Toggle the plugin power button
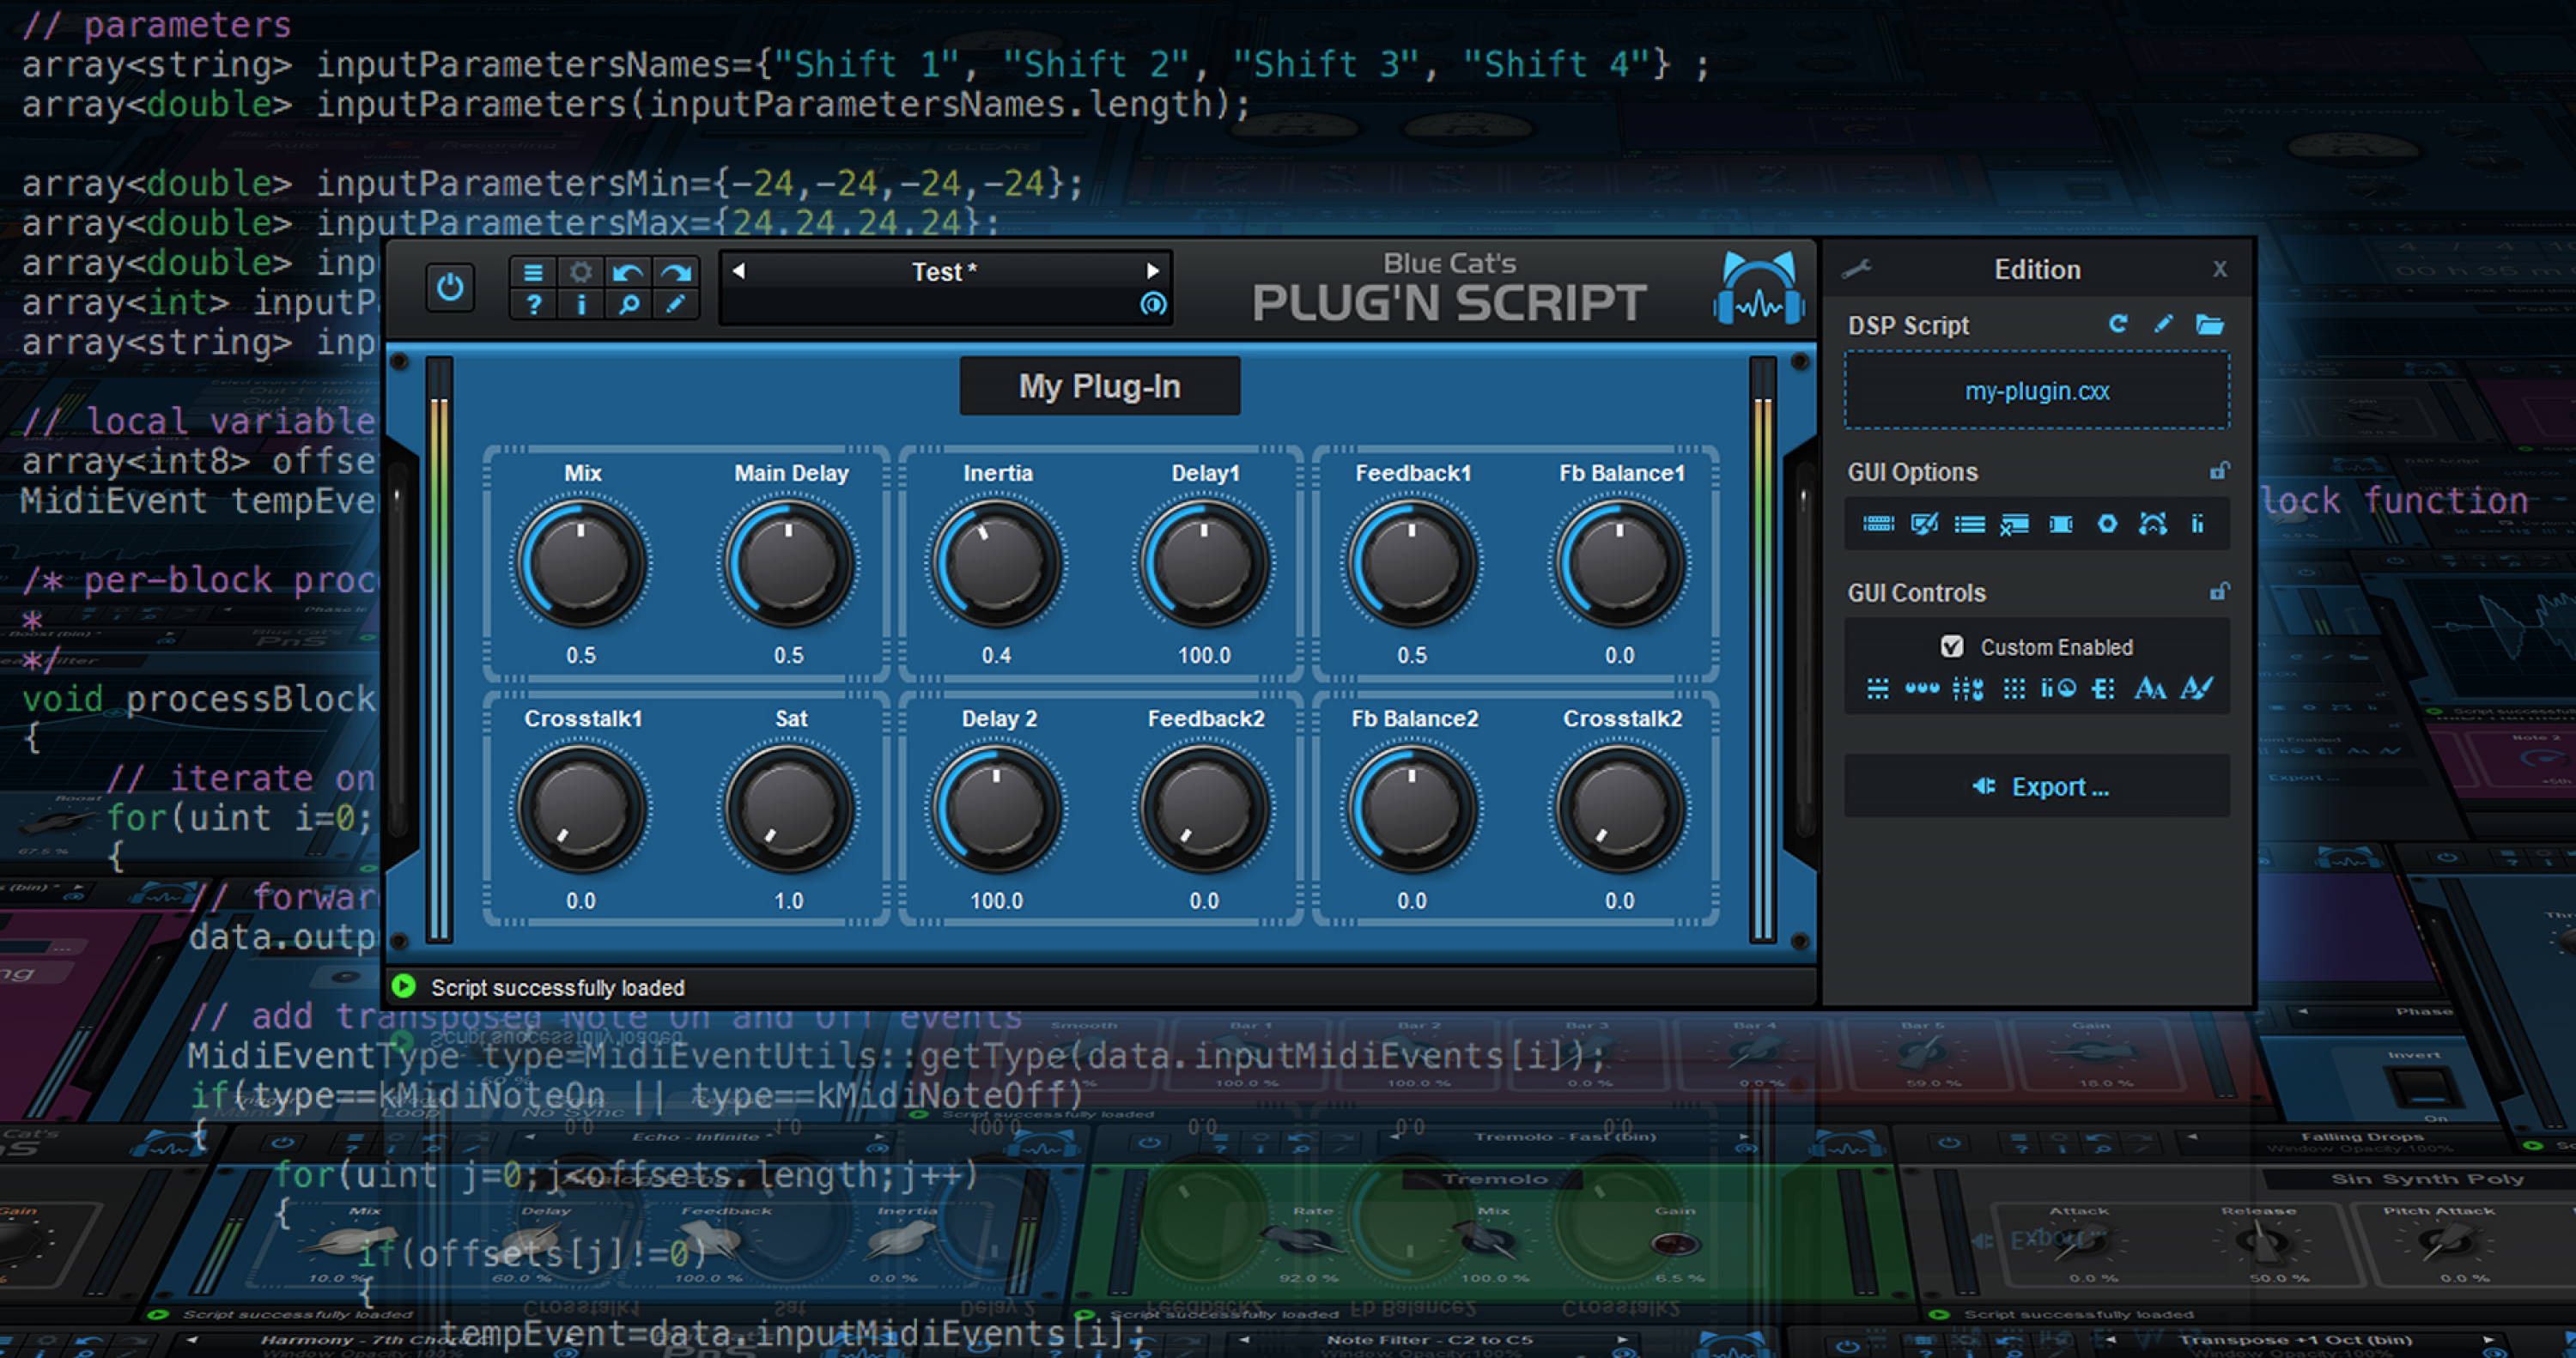 [x=450, y=288]
